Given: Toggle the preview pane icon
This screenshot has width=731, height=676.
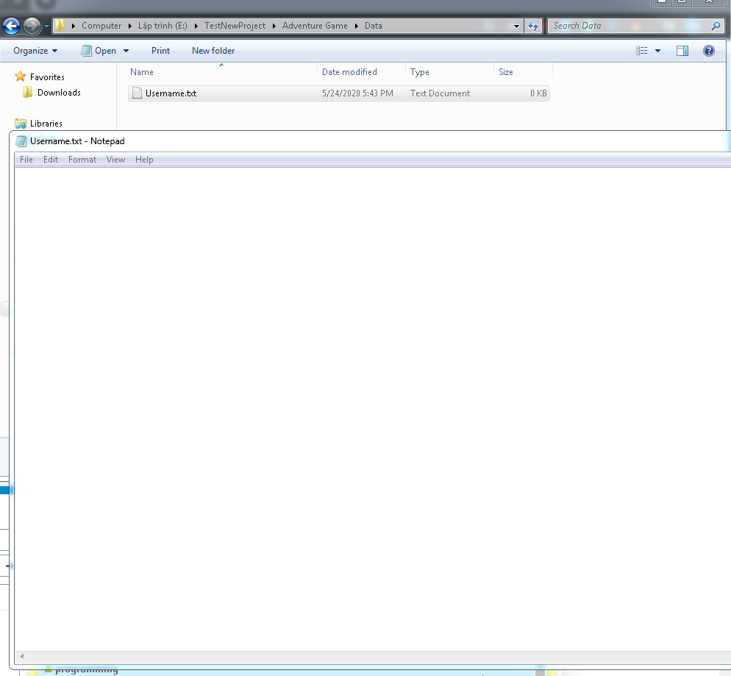Looking at the screenshot, I should click(682, 51).
